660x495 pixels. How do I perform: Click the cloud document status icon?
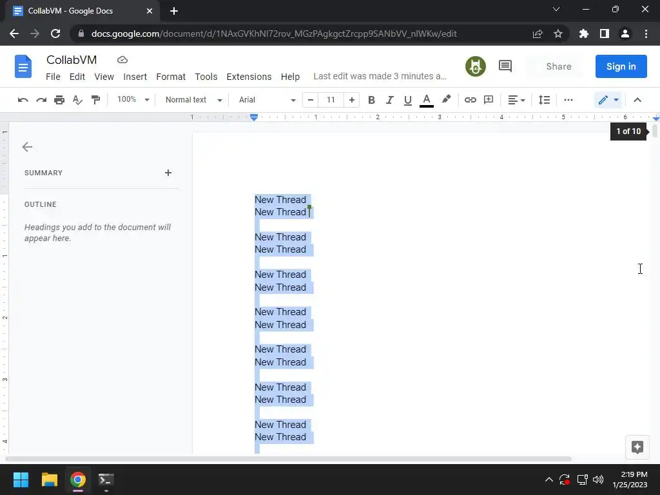pos(122,60)
